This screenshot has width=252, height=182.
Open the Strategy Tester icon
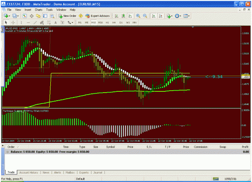tap(52, 16)
